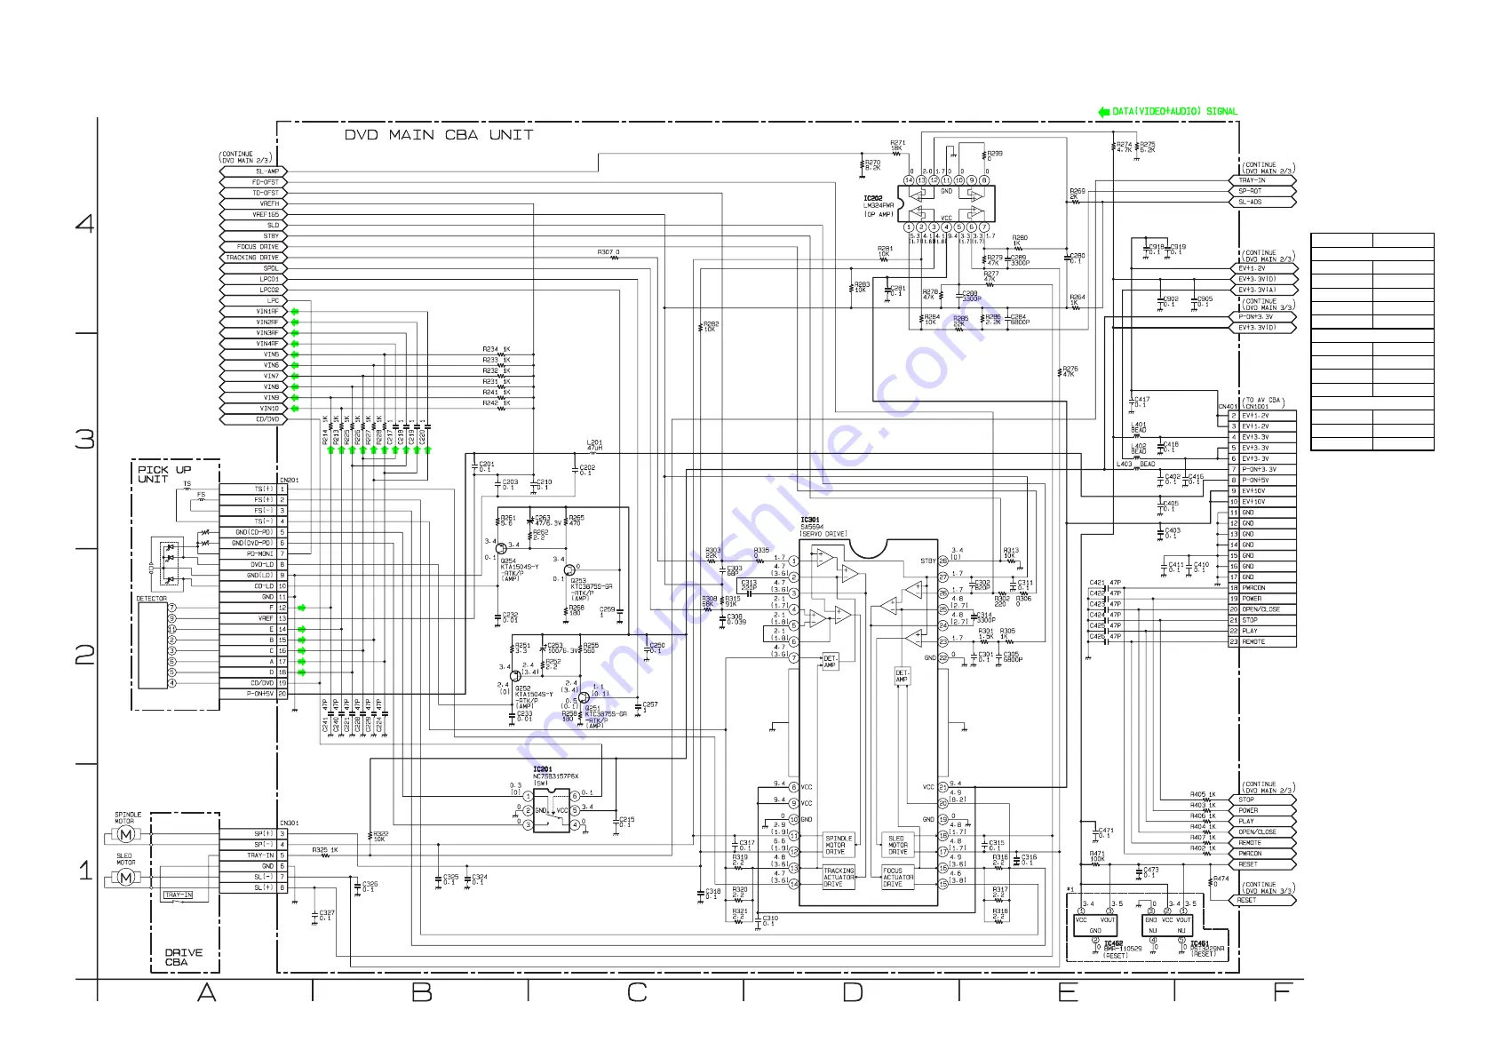Screen dimensions: 1511x1058
Task: Click the FD-OFST signal connector
Action: click(254, 182)
